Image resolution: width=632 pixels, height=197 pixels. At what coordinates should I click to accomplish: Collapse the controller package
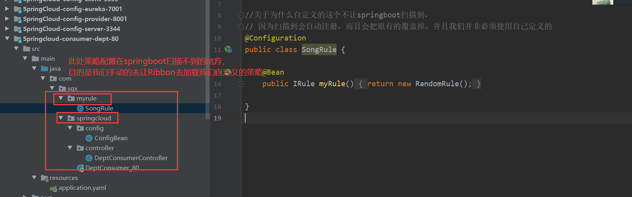tap(70, 148)
